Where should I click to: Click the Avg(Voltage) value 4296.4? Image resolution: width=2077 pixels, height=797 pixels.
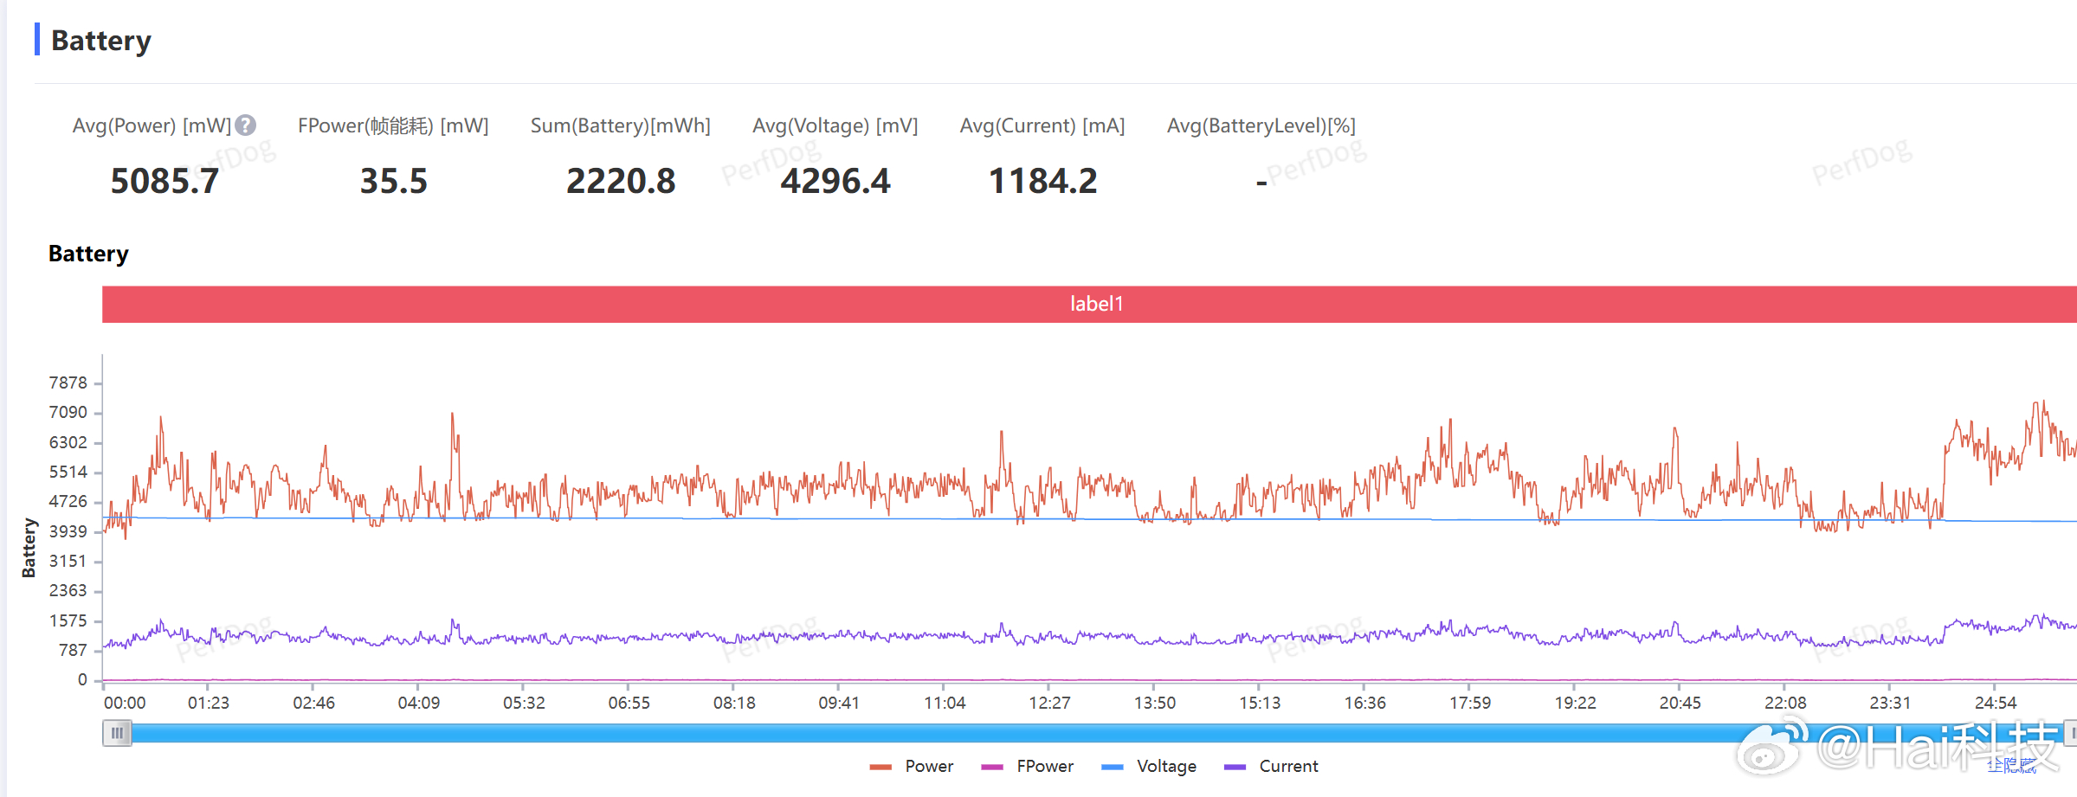835,181
